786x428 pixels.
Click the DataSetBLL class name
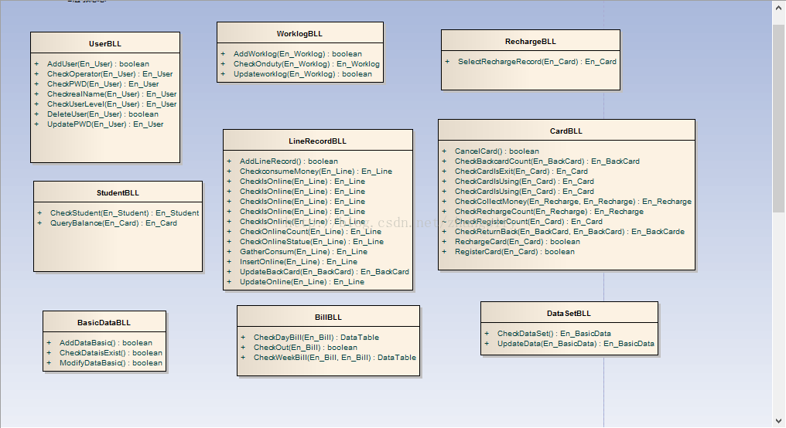point(569,314)
